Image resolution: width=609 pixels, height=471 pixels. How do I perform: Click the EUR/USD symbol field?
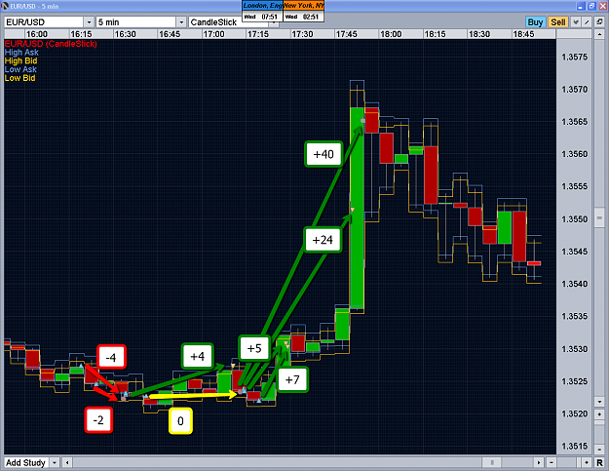click(x=44, y=22)
